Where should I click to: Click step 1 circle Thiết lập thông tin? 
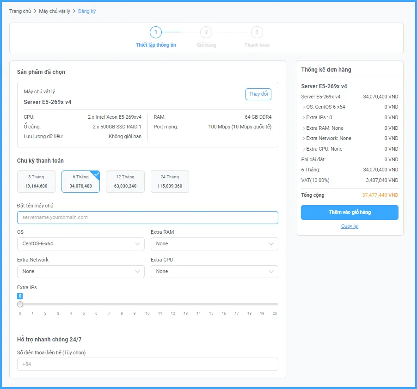(x=156, y=32)
